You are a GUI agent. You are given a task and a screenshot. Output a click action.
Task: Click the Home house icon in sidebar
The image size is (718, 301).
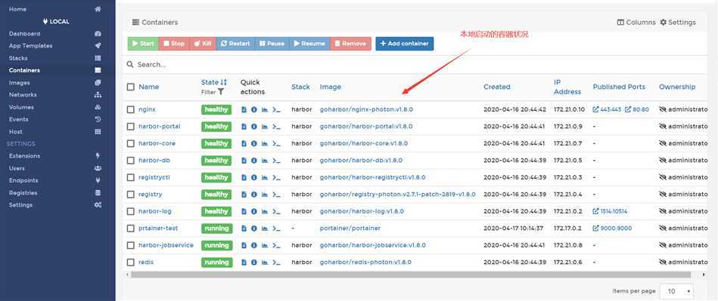point(98,9)
